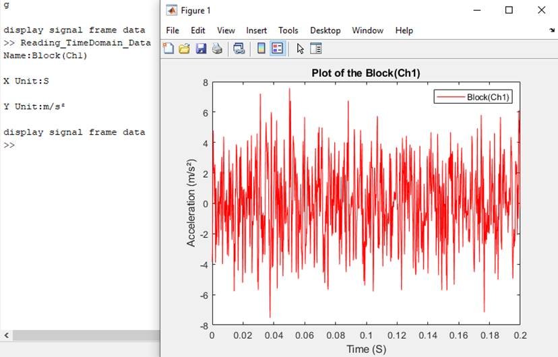The width and height of the screenshot is (558, 357).
Task: Open the Desktop menu
Action: coord(325,30)
